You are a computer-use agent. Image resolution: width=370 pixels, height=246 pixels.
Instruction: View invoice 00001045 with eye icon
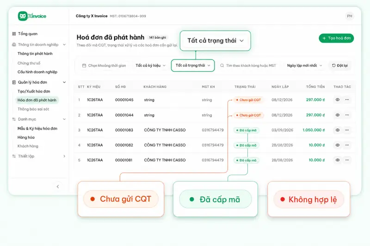[x=338, y=100]
